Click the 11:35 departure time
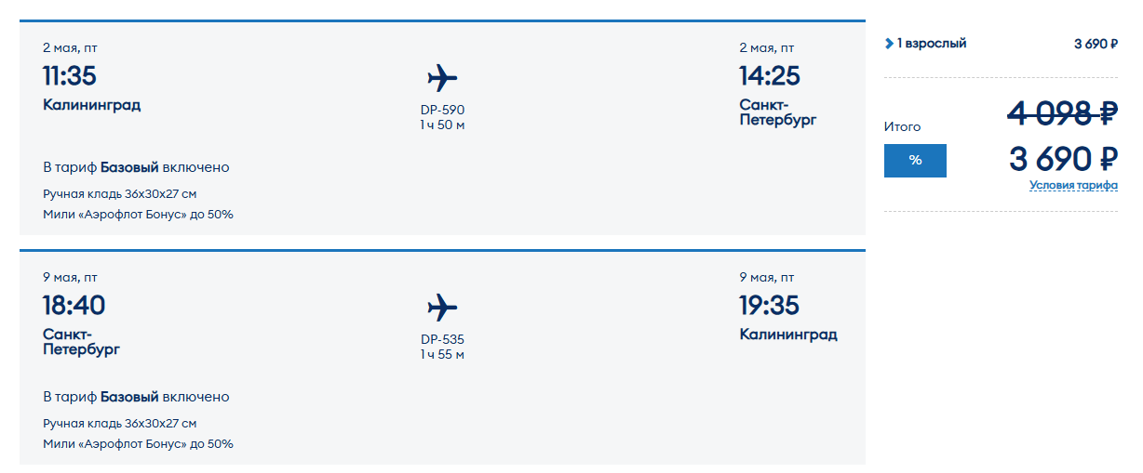The height and width of the screenshot is (473, 1143). click(x=70, y=75)
